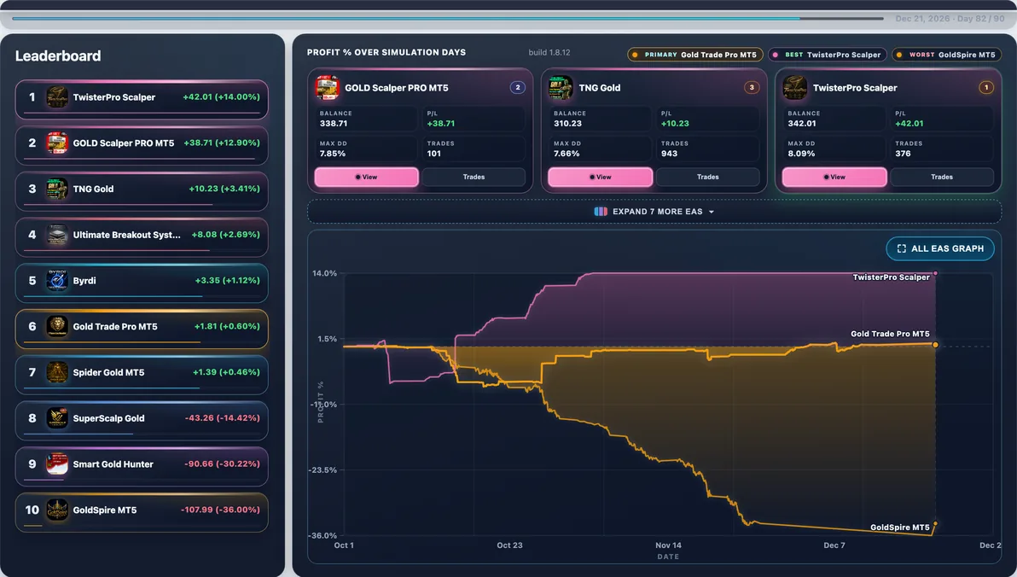Click the TwisterPro Scalper chart line label
Viewport: 1017px width, 577px height.
(x=892, y=277)
